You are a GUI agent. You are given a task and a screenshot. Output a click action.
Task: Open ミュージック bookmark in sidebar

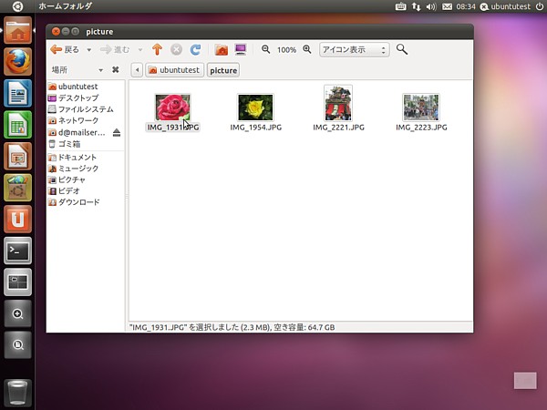[x=86, y=169]
